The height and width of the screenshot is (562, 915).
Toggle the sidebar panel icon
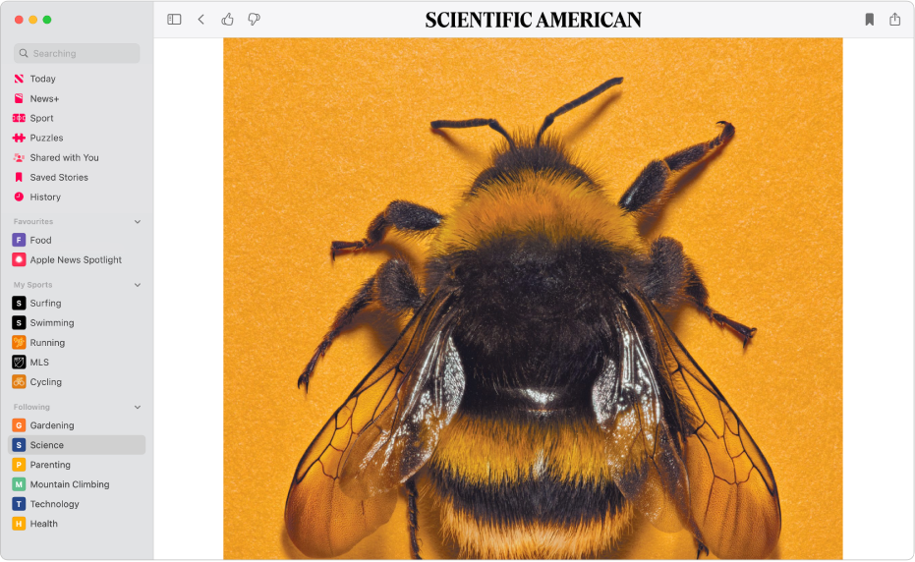[174, 20]
